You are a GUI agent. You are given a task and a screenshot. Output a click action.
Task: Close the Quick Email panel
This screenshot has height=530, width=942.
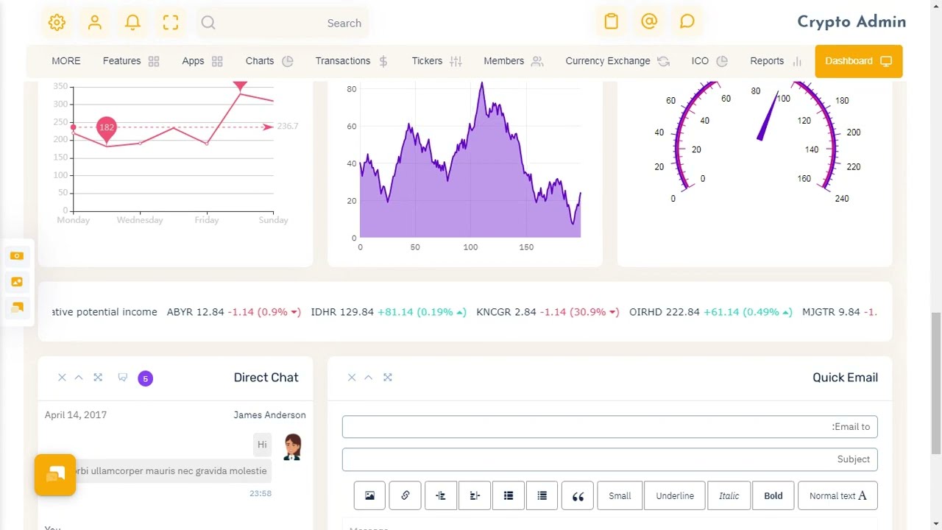pyautogui.click(x=352, y=378)
